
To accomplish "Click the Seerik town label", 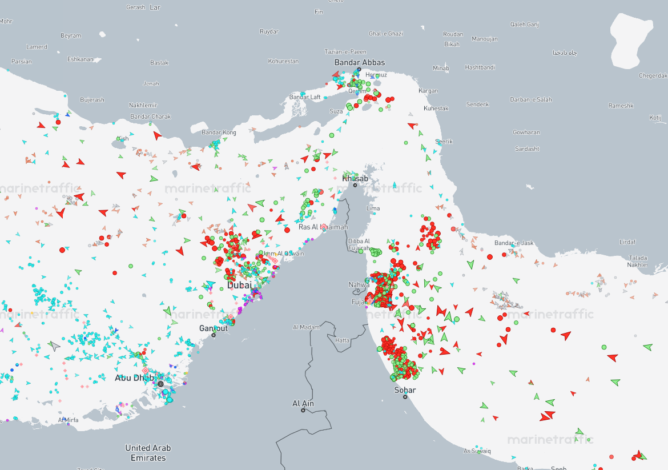I will 444,142.
